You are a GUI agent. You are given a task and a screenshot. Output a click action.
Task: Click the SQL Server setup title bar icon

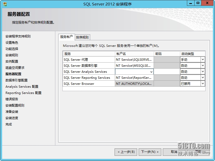(5, 4)
